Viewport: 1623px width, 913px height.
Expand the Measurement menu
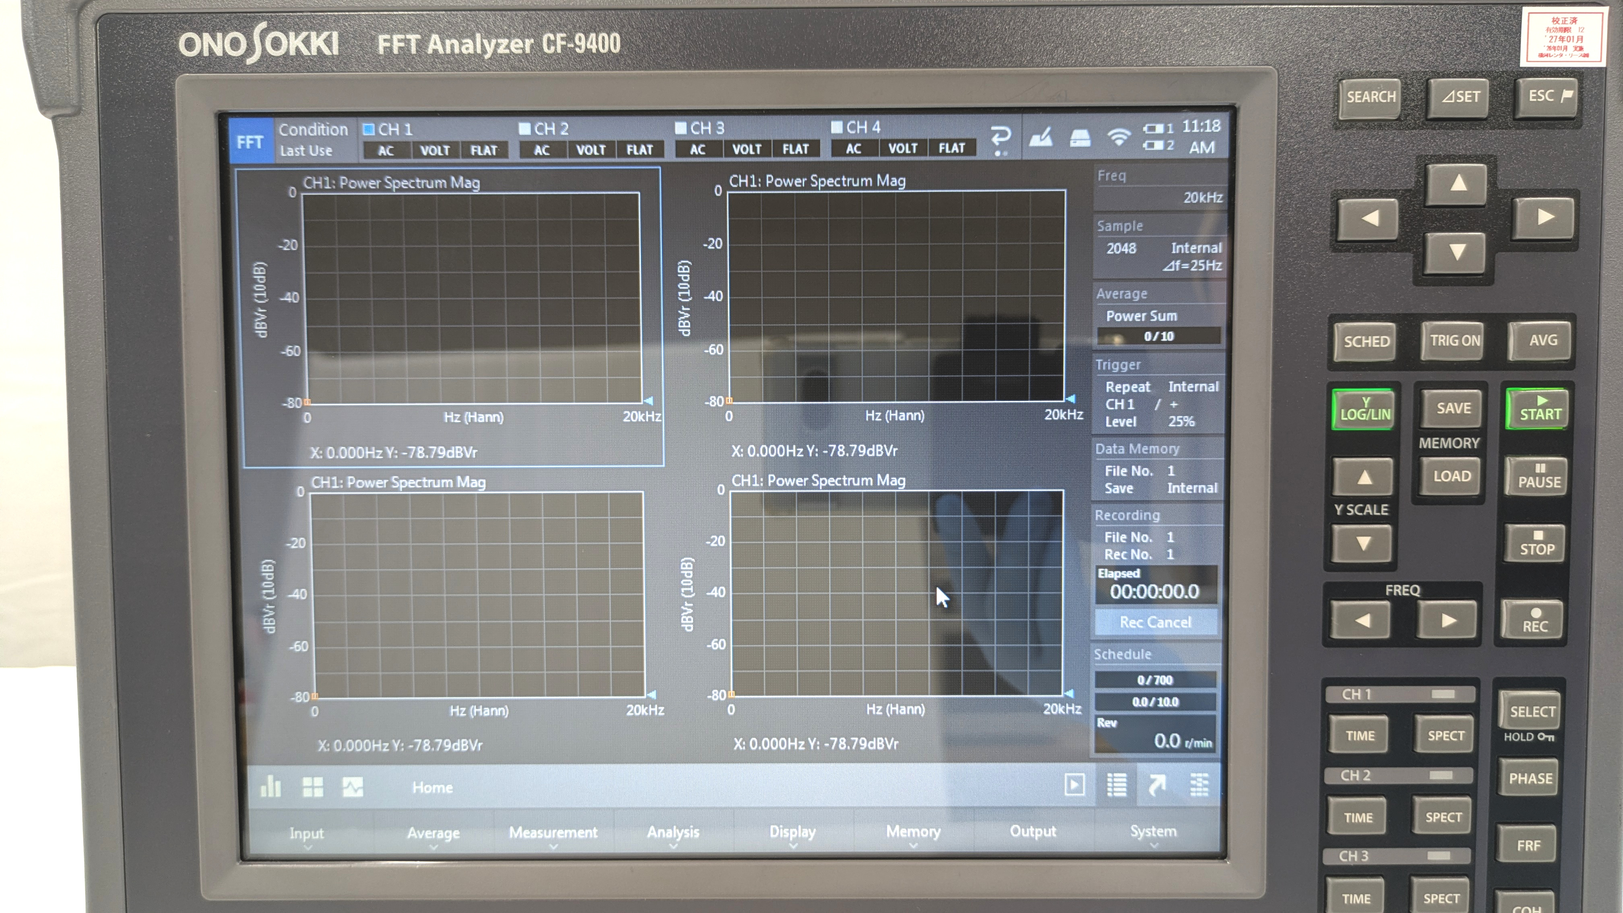coord(553,833)
